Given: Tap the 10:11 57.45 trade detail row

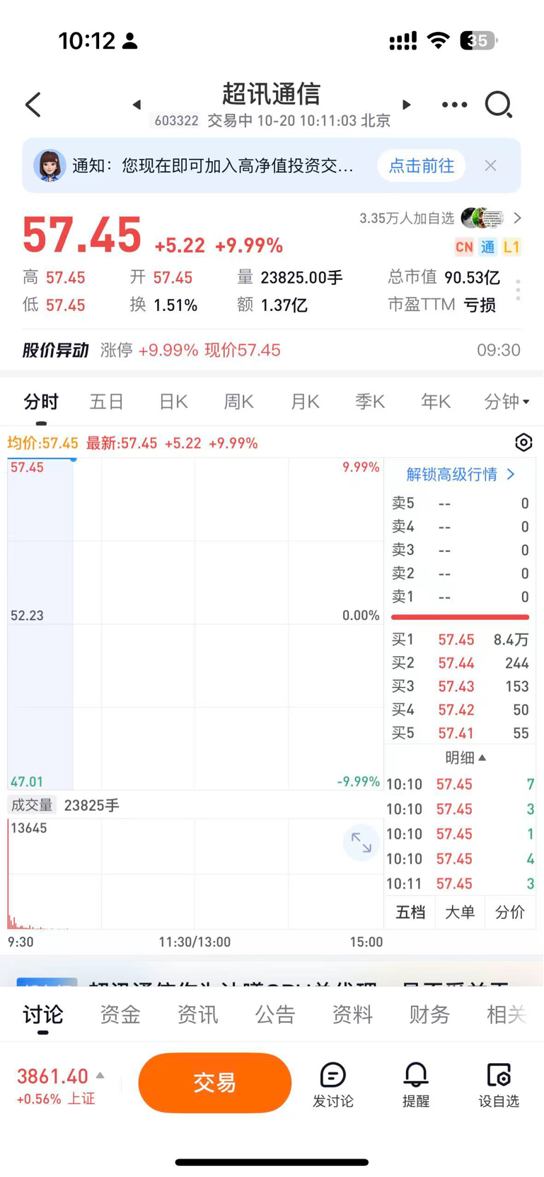Looking at the screenshot, I should tap(460, 884).
